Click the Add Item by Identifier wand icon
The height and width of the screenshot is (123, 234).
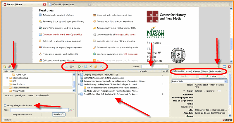tap(91, 67)
